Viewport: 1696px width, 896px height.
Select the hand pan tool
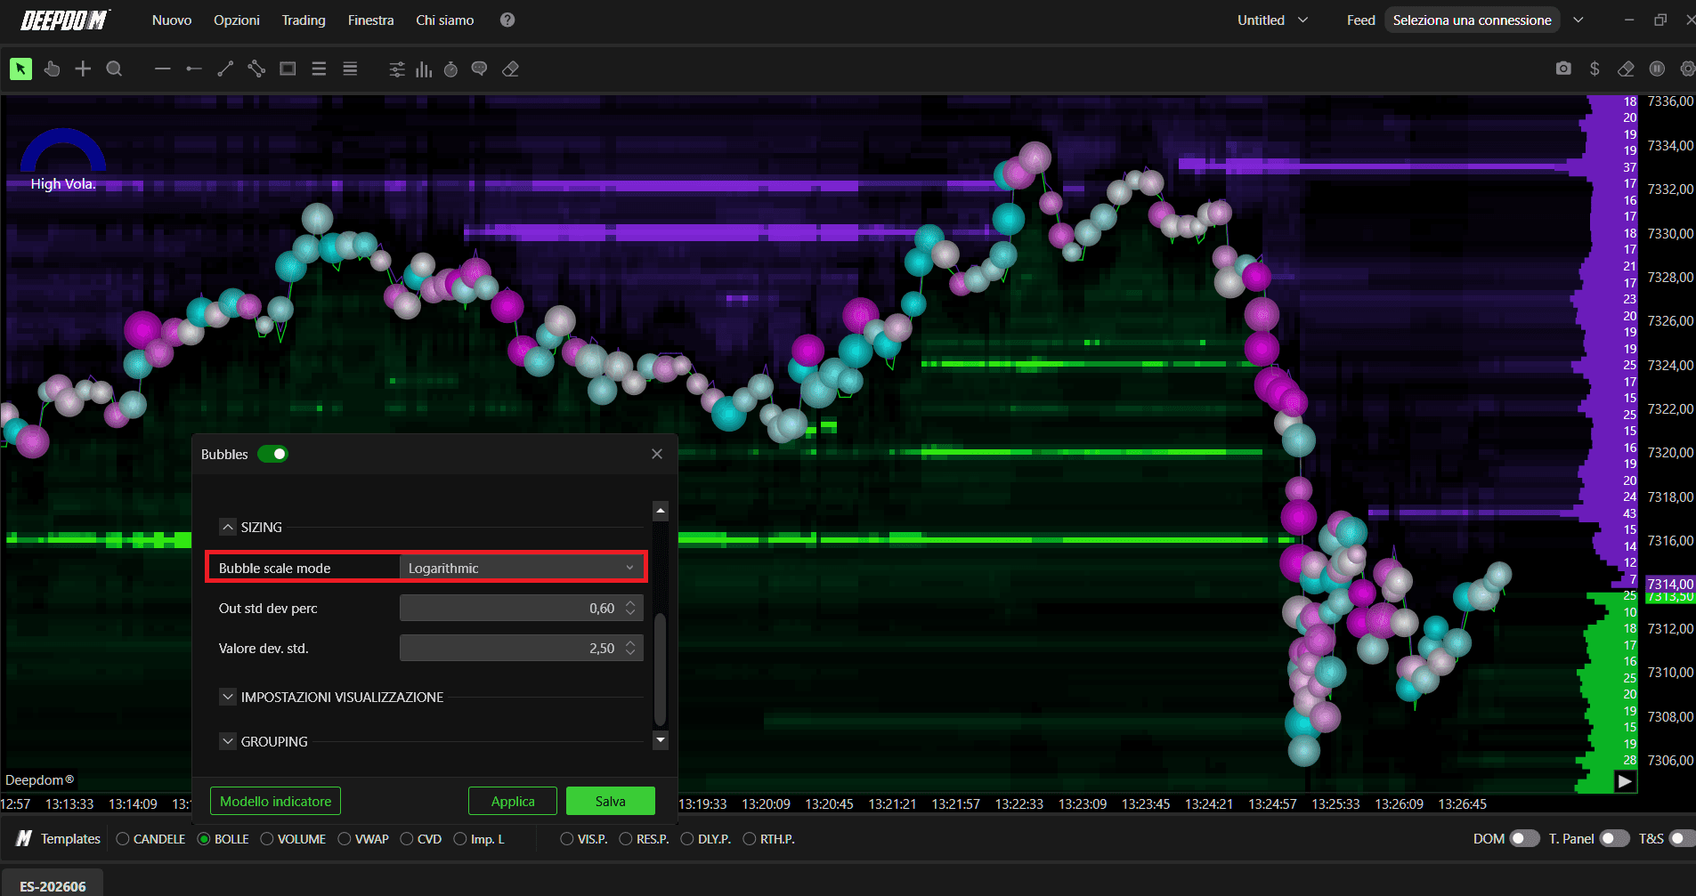click(x=52, y=69)
